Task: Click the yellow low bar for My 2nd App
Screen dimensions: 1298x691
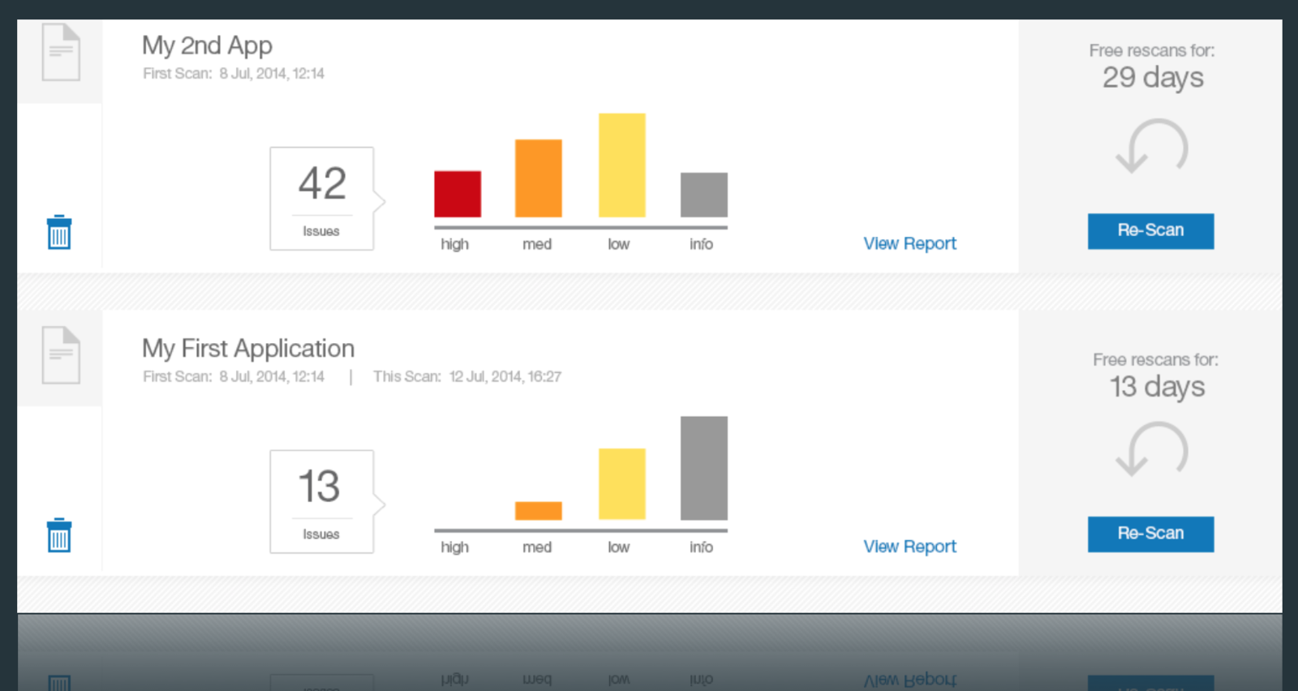Action: (622, 165)
